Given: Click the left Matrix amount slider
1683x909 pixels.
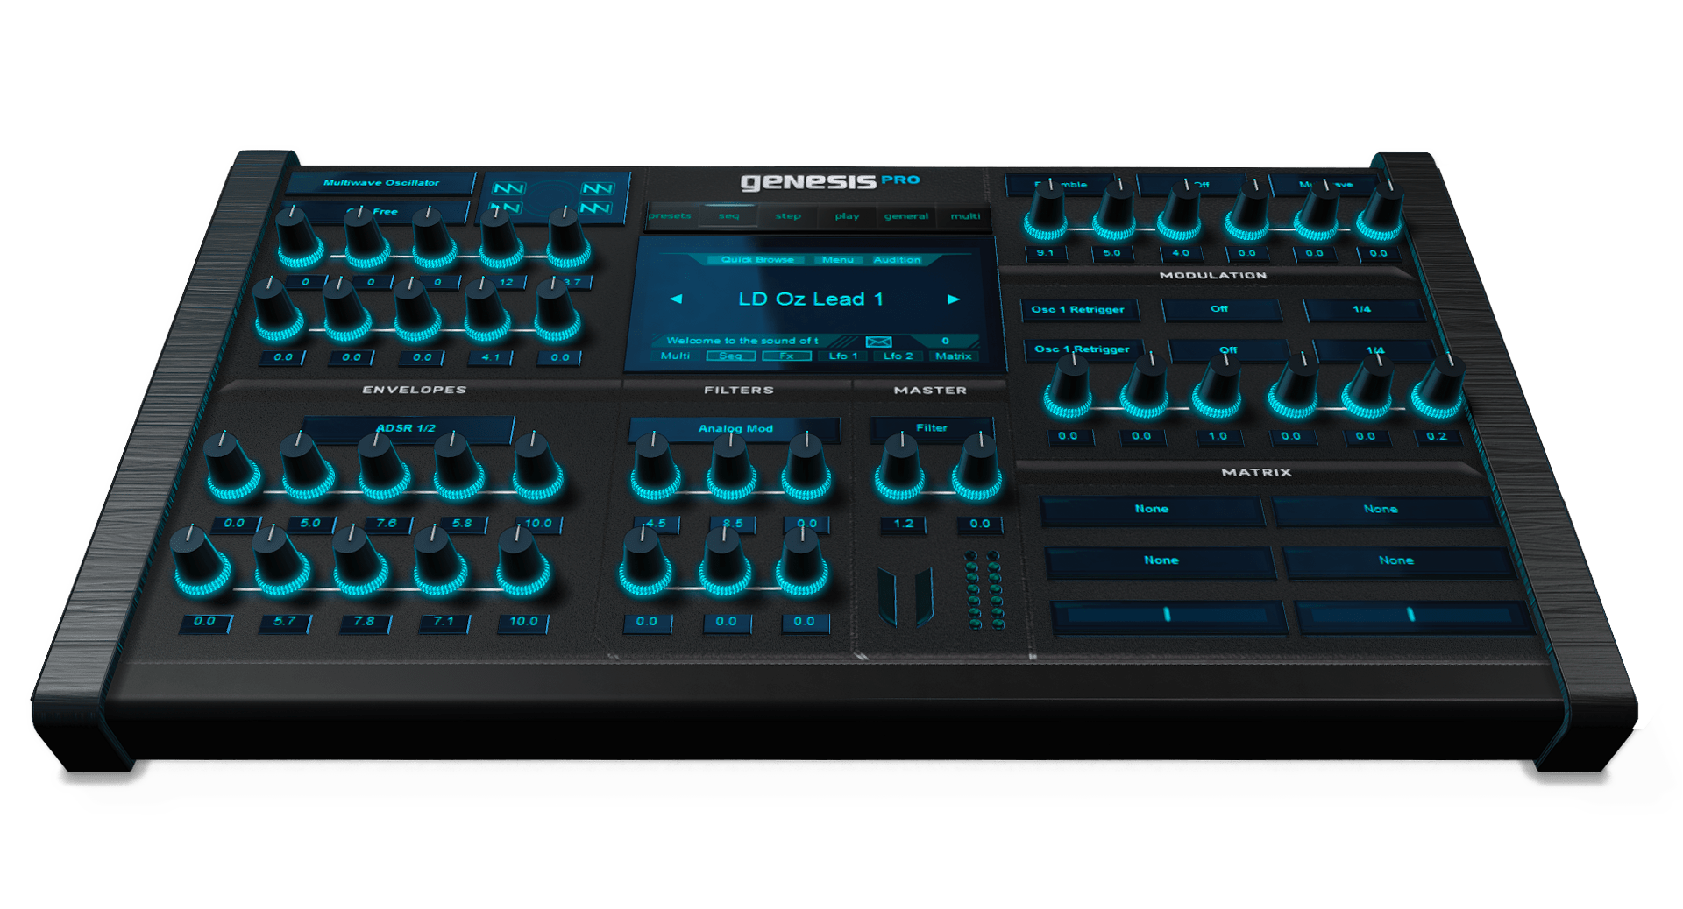Looking at the screenshot, I should [x=1168, y=616].
